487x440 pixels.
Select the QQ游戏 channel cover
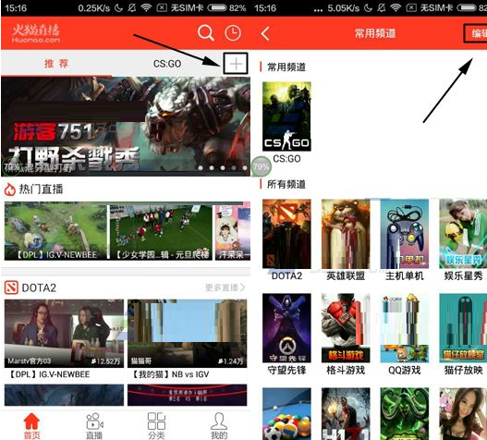405,328
